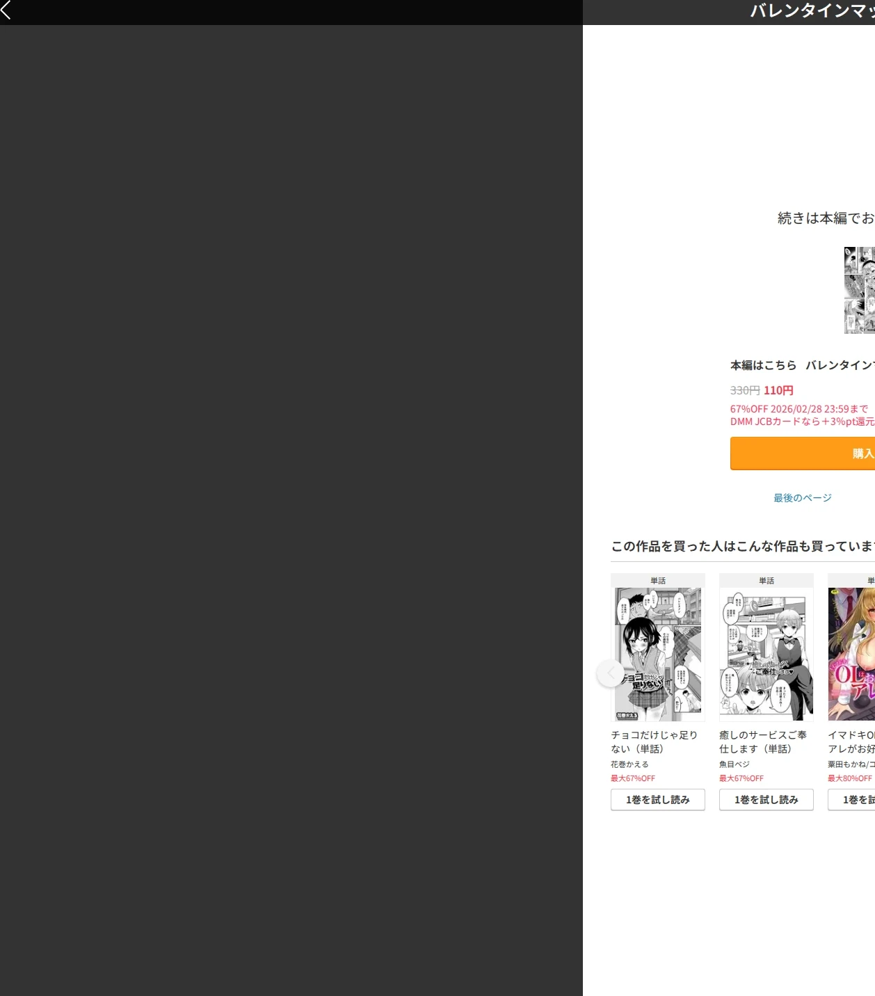Click author name 花巻かえる
The height and width of the screenshot is (996, 875).
629,764
